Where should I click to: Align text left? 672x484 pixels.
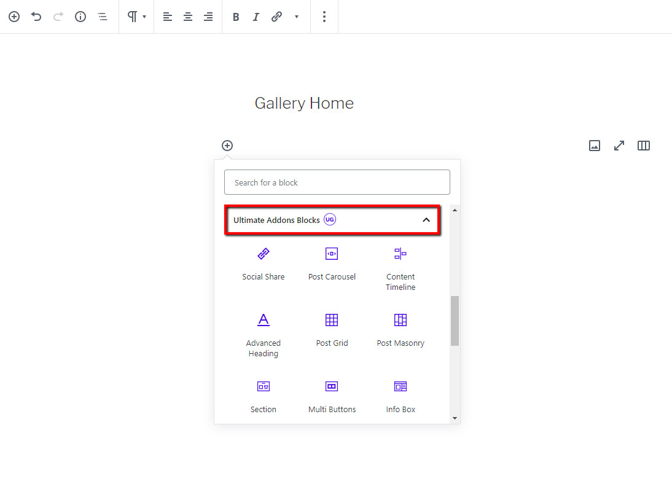[168, 17]
